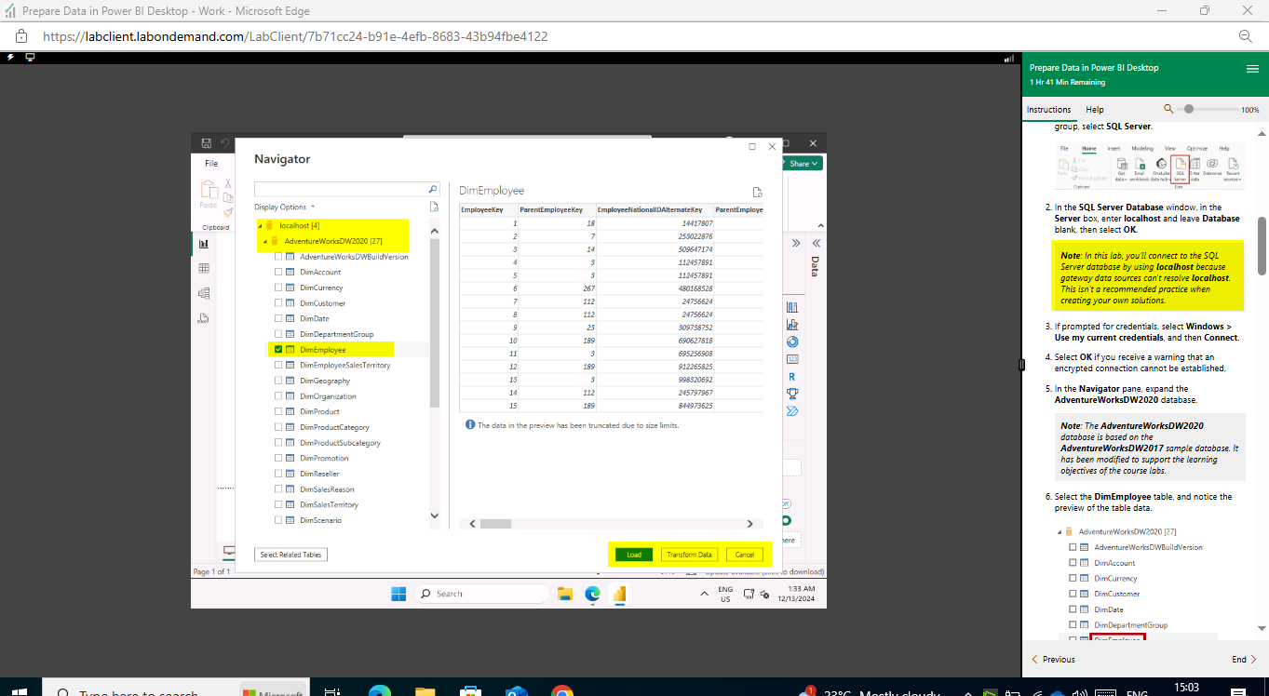
Task: Click the Select Related Tables button
Action: 290,554
